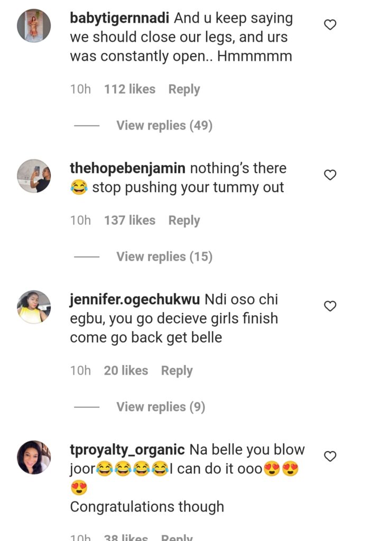View jennifer.ogechukwu's profile photo
The height and width of the screenshot is (541, 381).
pyautogui.click(x=34, y=306)
